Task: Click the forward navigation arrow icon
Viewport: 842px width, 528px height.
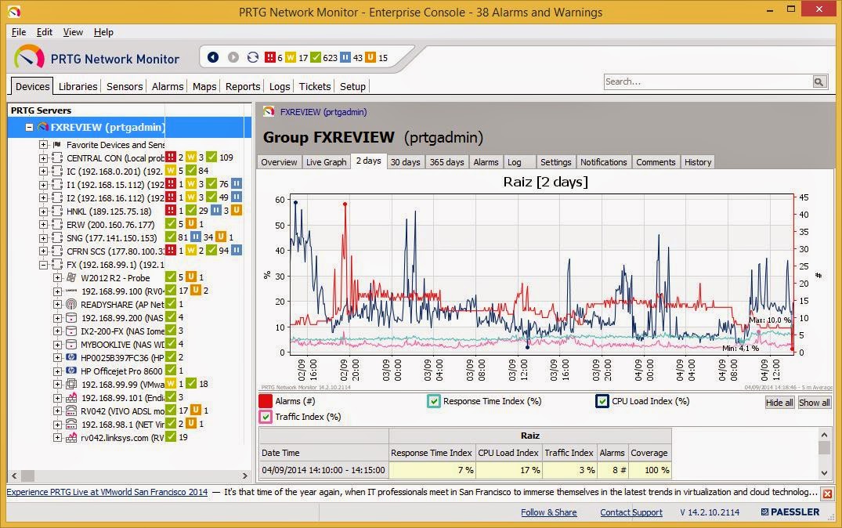Action: tap(233, 57)
